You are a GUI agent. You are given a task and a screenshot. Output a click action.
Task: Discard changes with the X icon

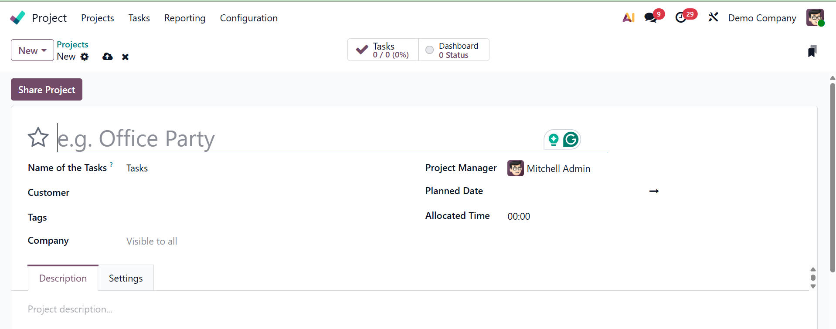pyautogui.click(x=125, y=57)
